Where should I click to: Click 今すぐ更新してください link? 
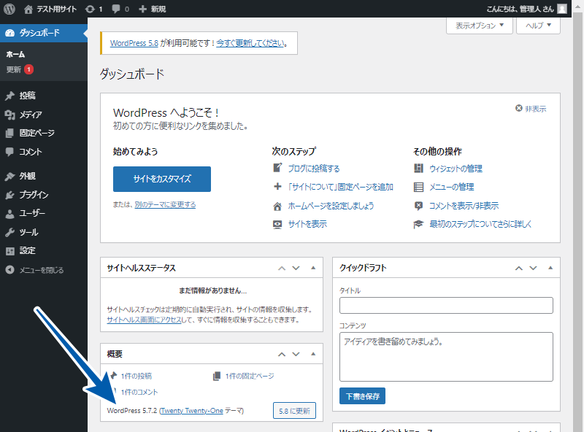(x=250, y=43)
